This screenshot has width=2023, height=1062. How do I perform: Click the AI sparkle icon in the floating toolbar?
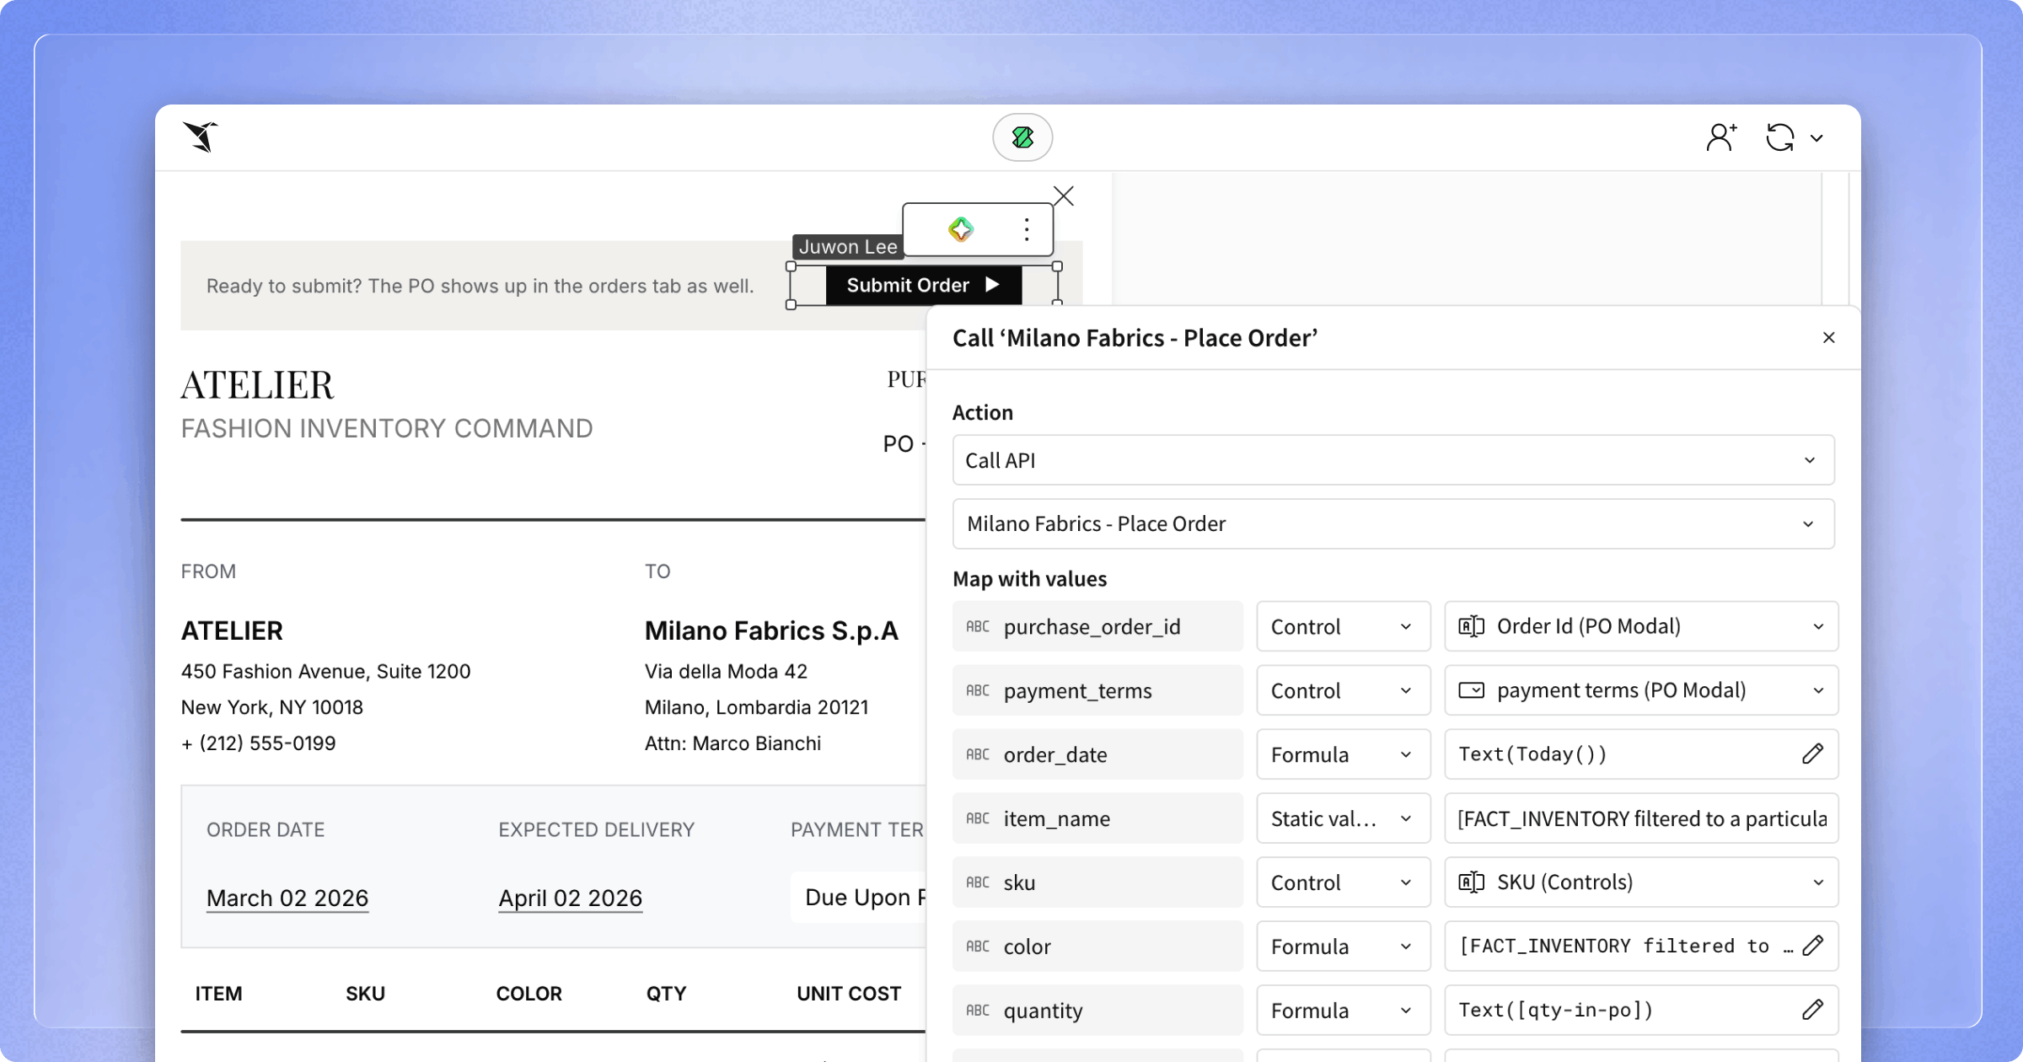(x=960, y=228)
